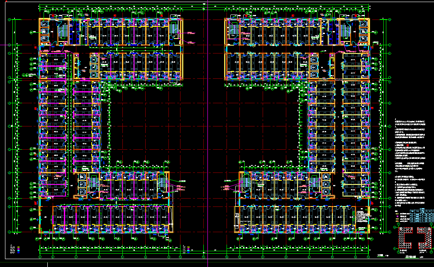The width and height of the screenshot is (434, 267).
Task: Click the color legend at bottom center
Action: [187, 249]
